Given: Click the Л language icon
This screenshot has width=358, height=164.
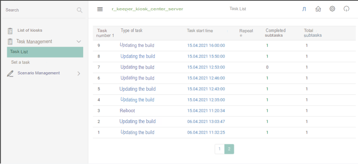Looking at the screenshot, I should click(304, 9).
